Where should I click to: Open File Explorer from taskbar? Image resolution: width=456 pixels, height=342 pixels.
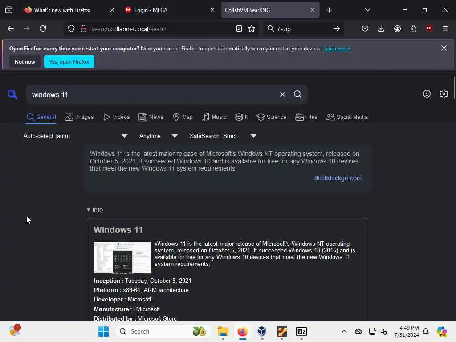point(223,331)
